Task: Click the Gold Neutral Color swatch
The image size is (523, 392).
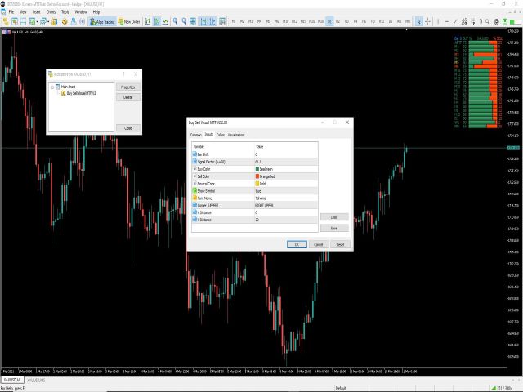Action: (257, 184)
